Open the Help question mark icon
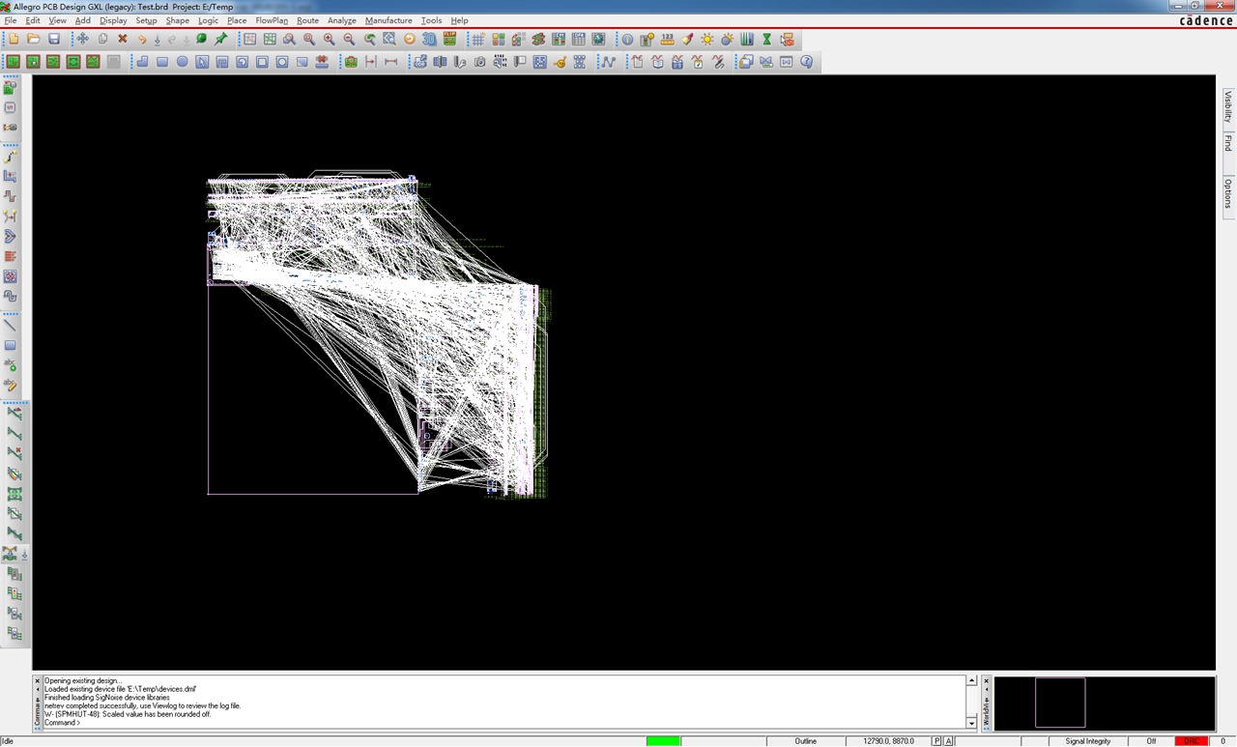The image size is (1237, 747). (x=806, y=62)
